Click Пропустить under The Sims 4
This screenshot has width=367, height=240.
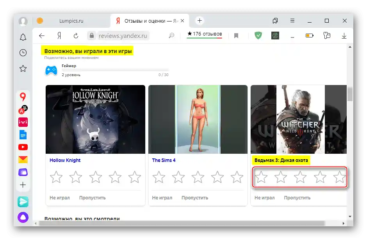195,198
